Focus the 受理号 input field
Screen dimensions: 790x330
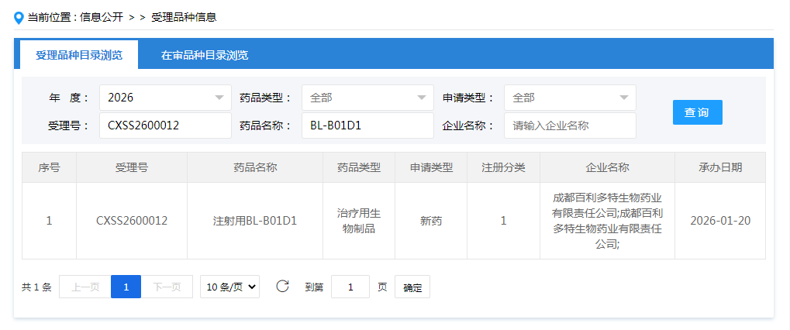(x=165, y=125)
